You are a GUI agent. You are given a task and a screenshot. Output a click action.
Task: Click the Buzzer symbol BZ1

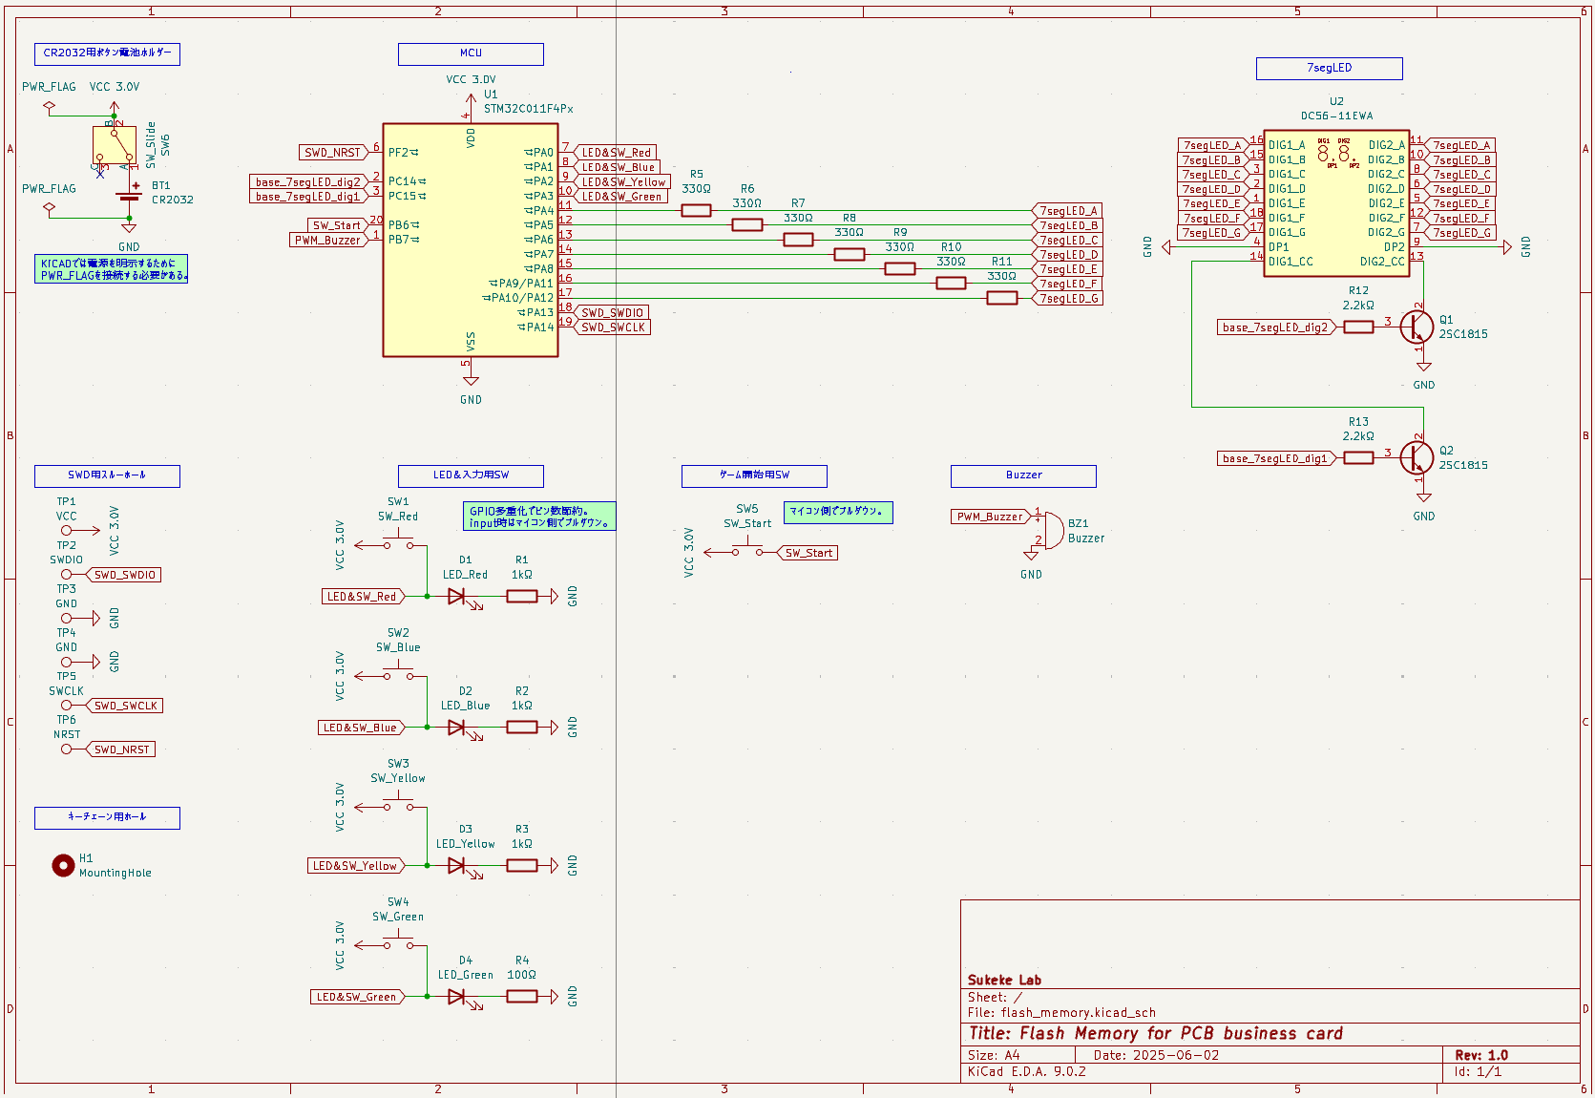pos(1053,532)
